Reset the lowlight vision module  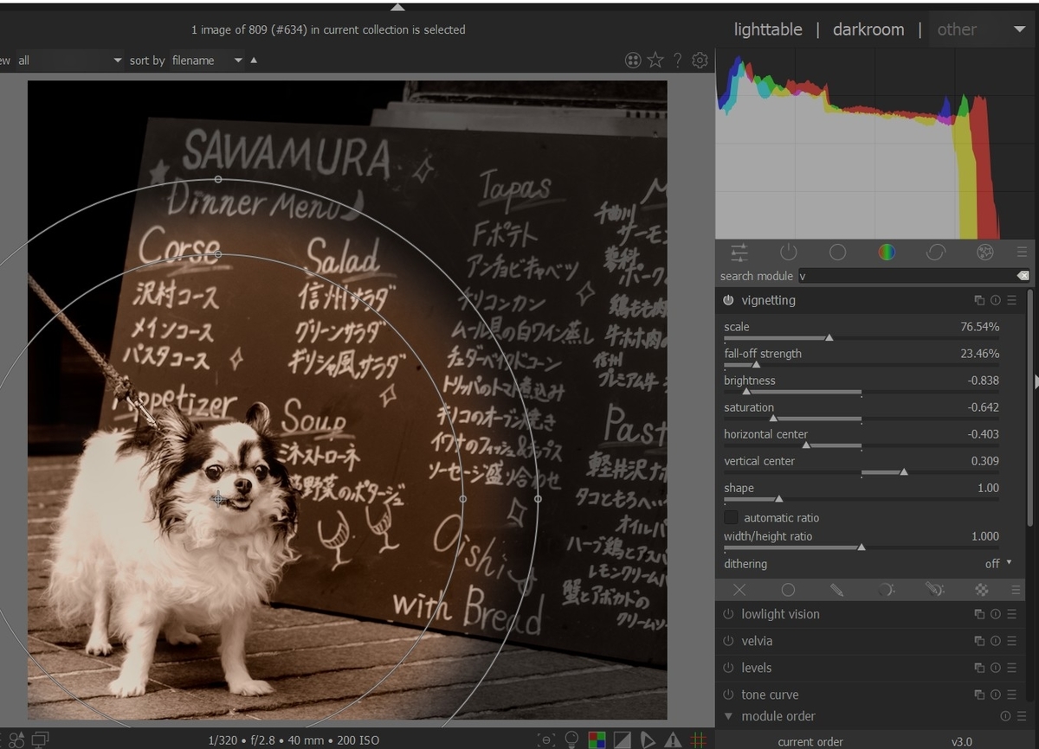pyautogui.click(x=996, y=614)
